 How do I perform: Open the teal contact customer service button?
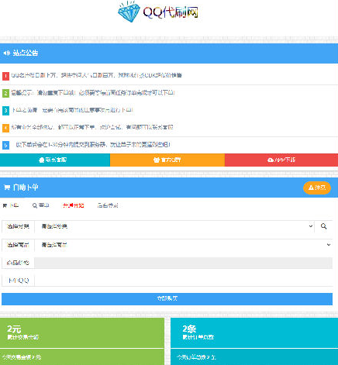coord(55,160)
